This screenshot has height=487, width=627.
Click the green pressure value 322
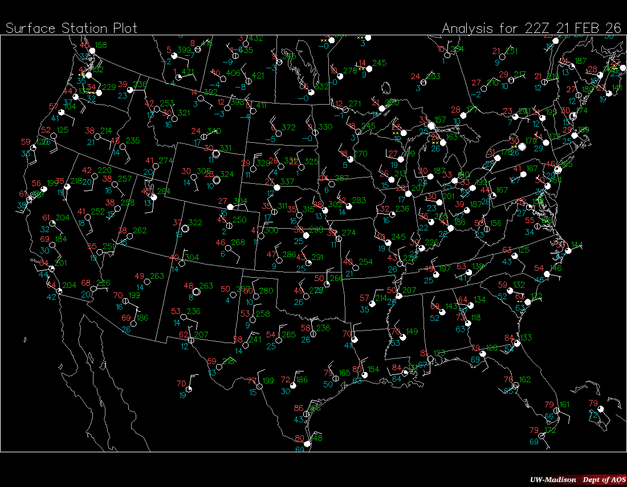tap(195, 222)
